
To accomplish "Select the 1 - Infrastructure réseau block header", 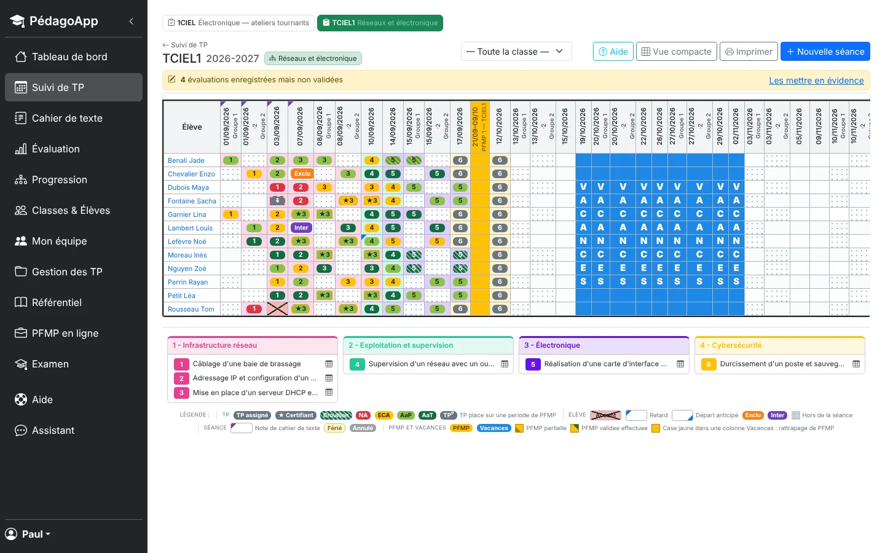I will 253,345.
